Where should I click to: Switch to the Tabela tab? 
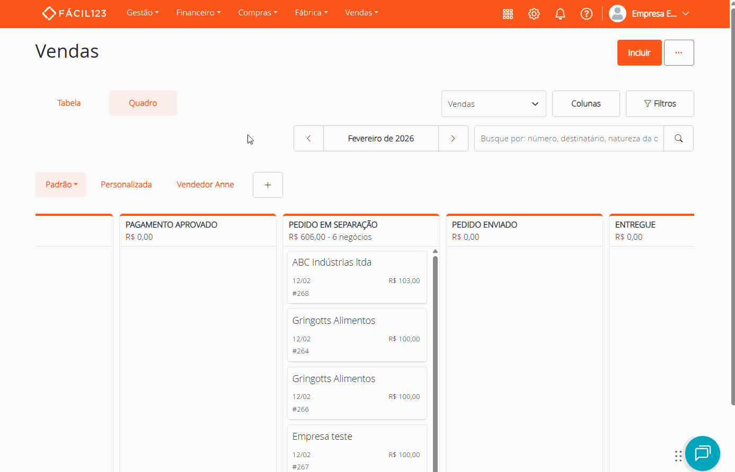69,103
